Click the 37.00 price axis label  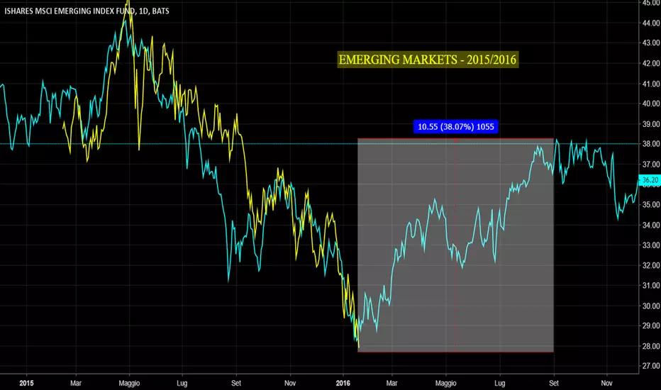[x=651, y=164]
